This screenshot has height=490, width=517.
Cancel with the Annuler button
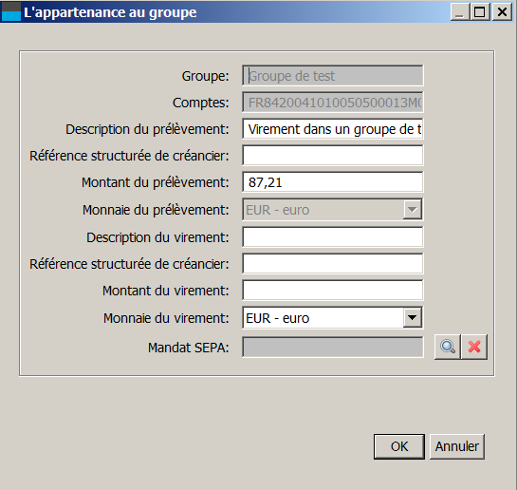pos(457,446)
